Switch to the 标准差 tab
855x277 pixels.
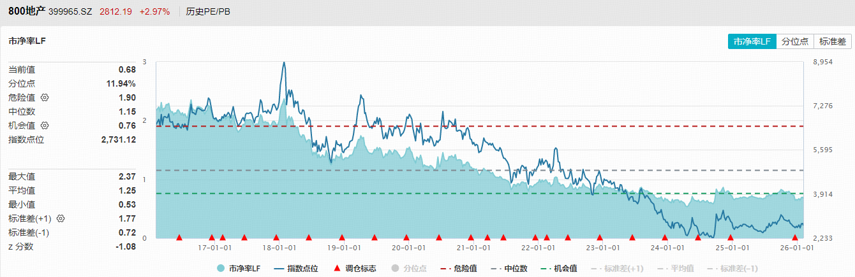(832, 41)
